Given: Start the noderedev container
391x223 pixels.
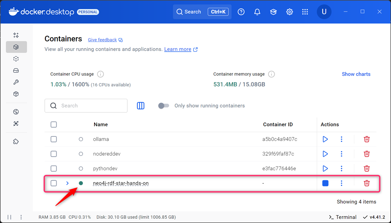Looking at the screenshot, I should click(325, 154).
